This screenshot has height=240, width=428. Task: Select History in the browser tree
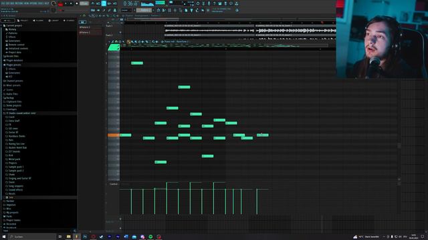[12, 29]
